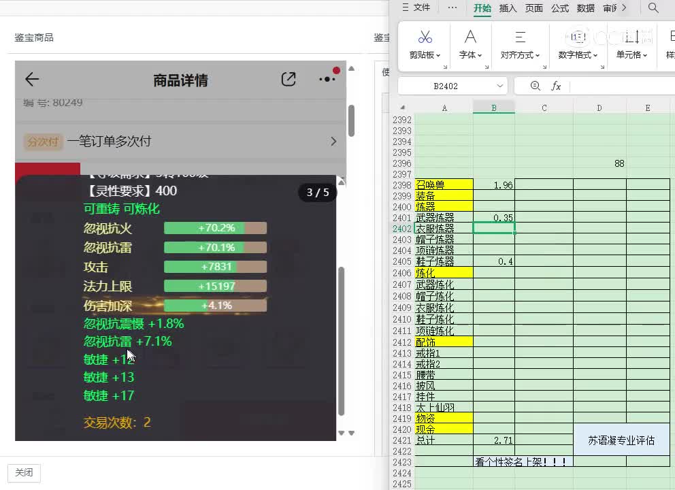The height and width of the screenshot is (490, 675).
Task: Switch to the 数据 ribbon tab
Action: (x=586, y=8)
